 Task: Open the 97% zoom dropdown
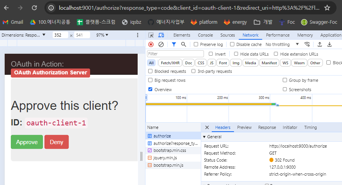102,35
